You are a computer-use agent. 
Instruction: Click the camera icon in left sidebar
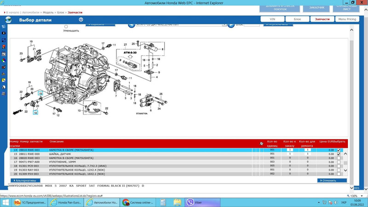tap(4, 33)
